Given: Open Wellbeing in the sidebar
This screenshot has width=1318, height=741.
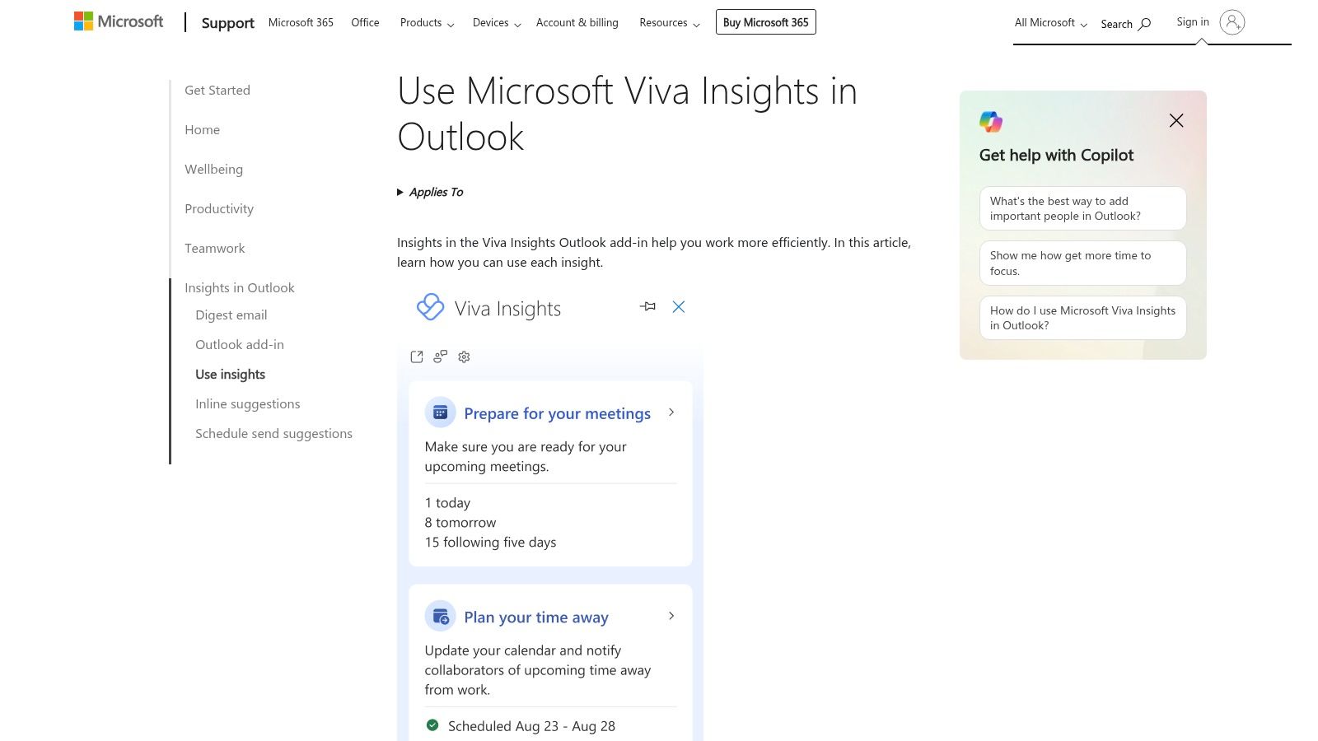Looking at the screenshot, I should pos(213,170).
